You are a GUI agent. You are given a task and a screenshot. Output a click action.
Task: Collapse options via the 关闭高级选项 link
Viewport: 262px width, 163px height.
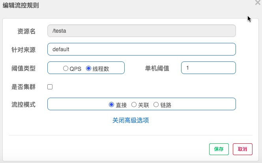coord(131,120)
